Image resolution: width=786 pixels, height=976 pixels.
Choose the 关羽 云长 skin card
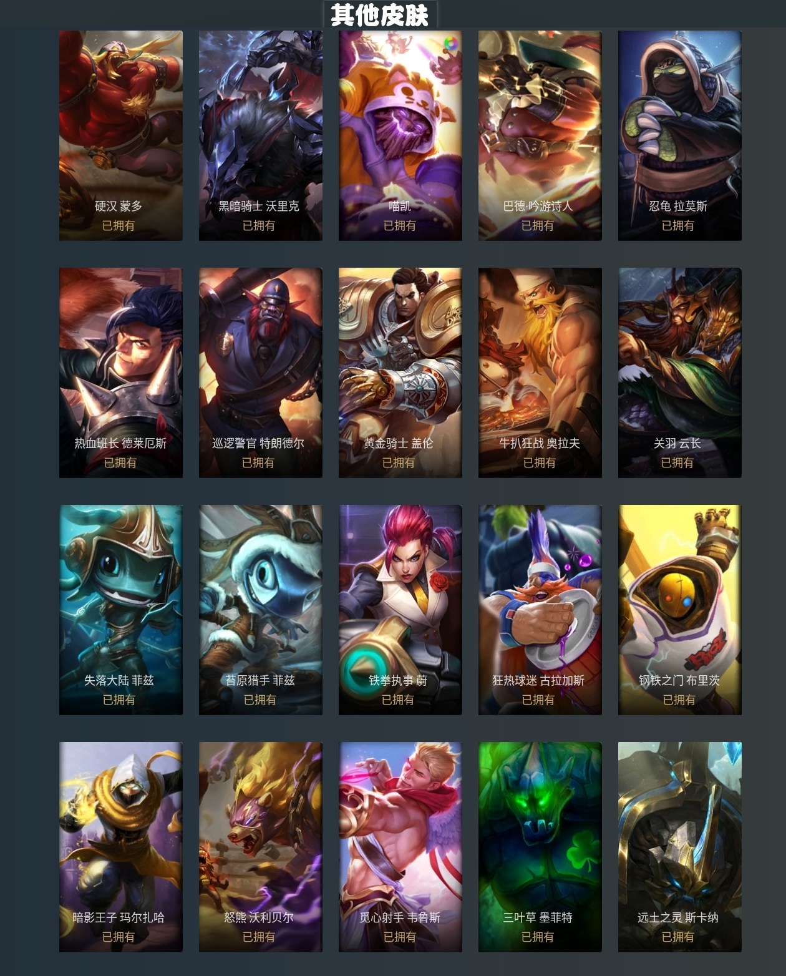pos(680,373)
